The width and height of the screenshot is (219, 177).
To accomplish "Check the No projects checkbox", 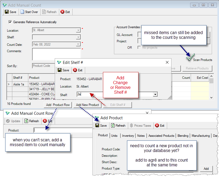I will (139, 47).
